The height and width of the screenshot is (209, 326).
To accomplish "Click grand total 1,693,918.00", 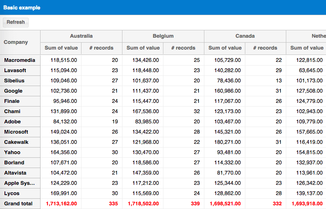I will 306,204.
